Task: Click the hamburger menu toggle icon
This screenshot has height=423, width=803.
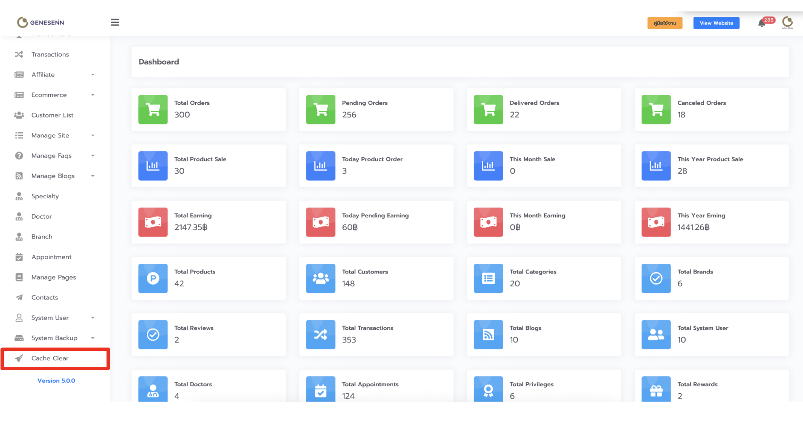Action: (115, 22)
